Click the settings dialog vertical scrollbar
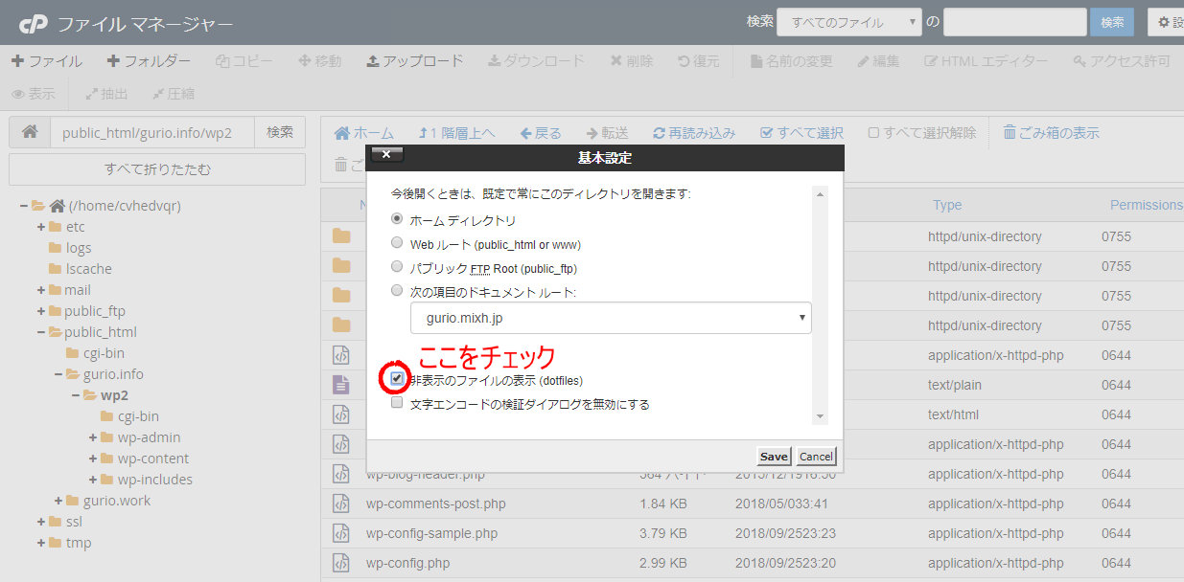 tap(819, 304)
